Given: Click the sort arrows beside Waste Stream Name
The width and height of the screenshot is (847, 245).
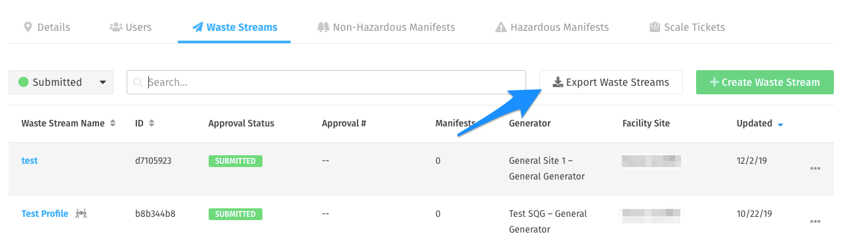Looking at the screenshot, I should (x=113, y=123).
